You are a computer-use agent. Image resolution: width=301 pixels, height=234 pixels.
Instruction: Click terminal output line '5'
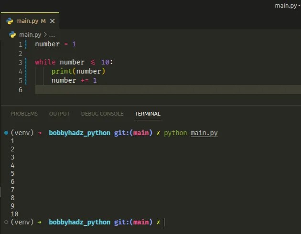(13, 173)
